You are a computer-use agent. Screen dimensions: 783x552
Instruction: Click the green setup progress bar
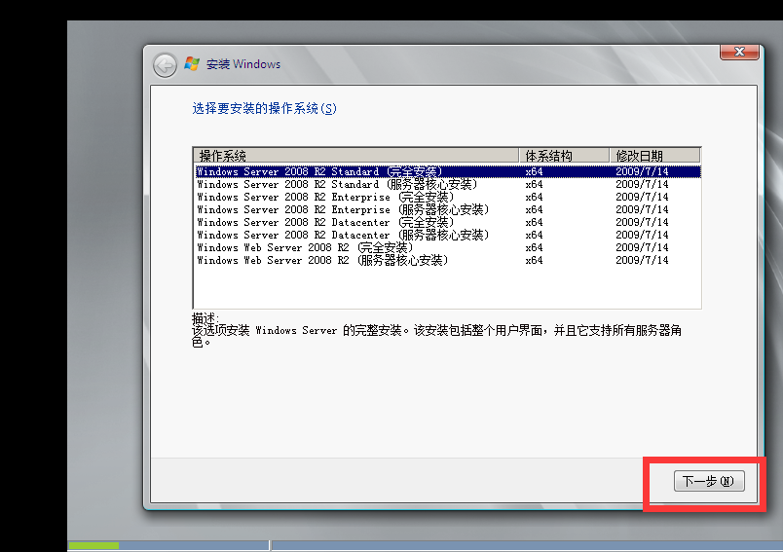tap(93, 545)
